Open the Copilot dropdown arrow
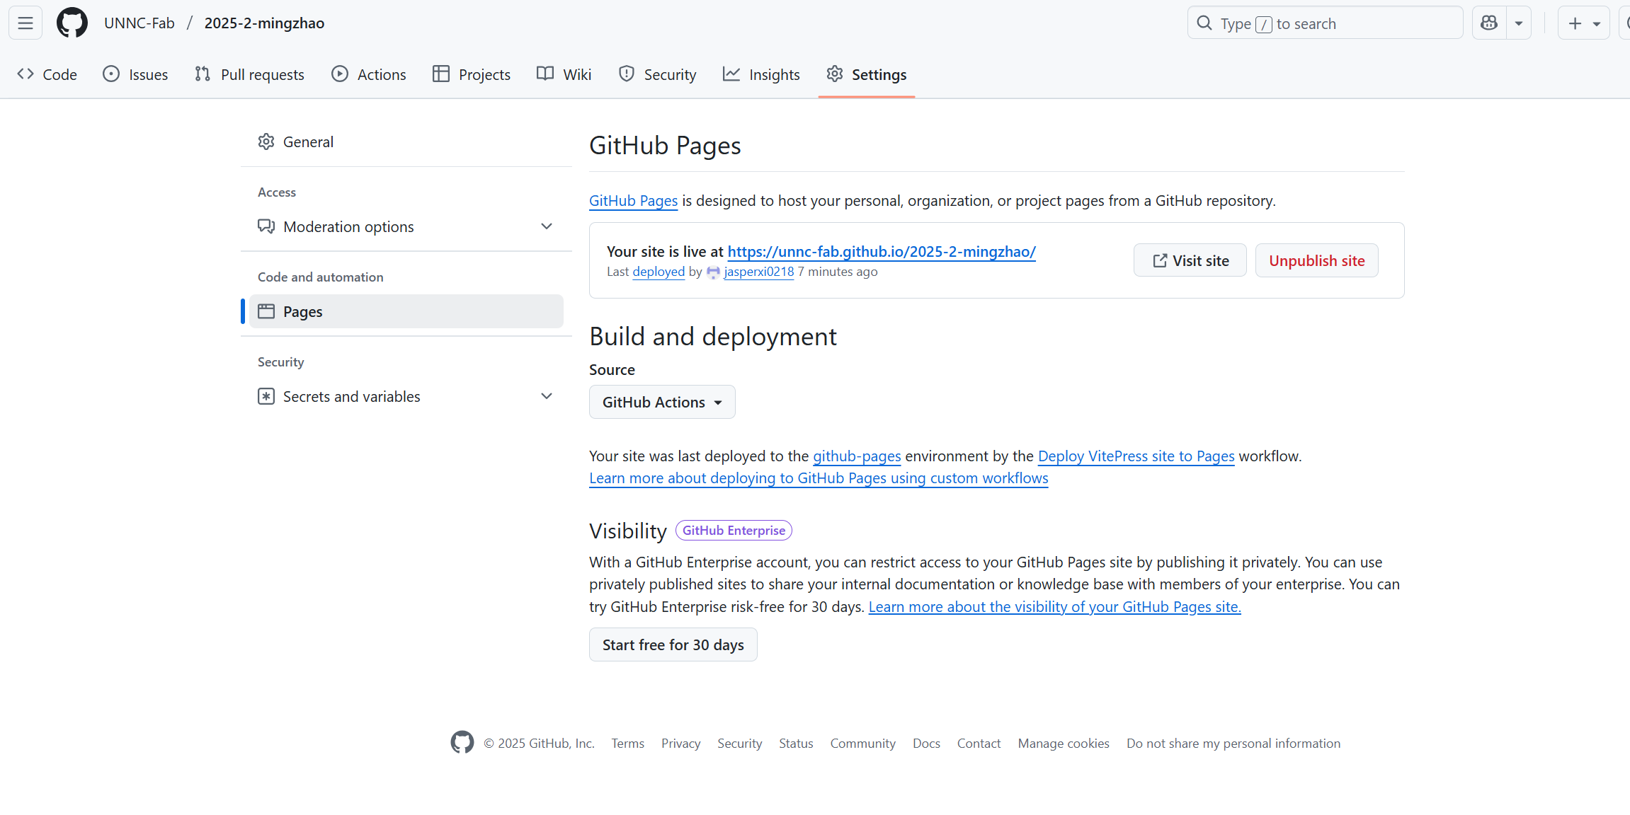The width and height of the screenshot is (1630, 815). [x=1519, y=23]
